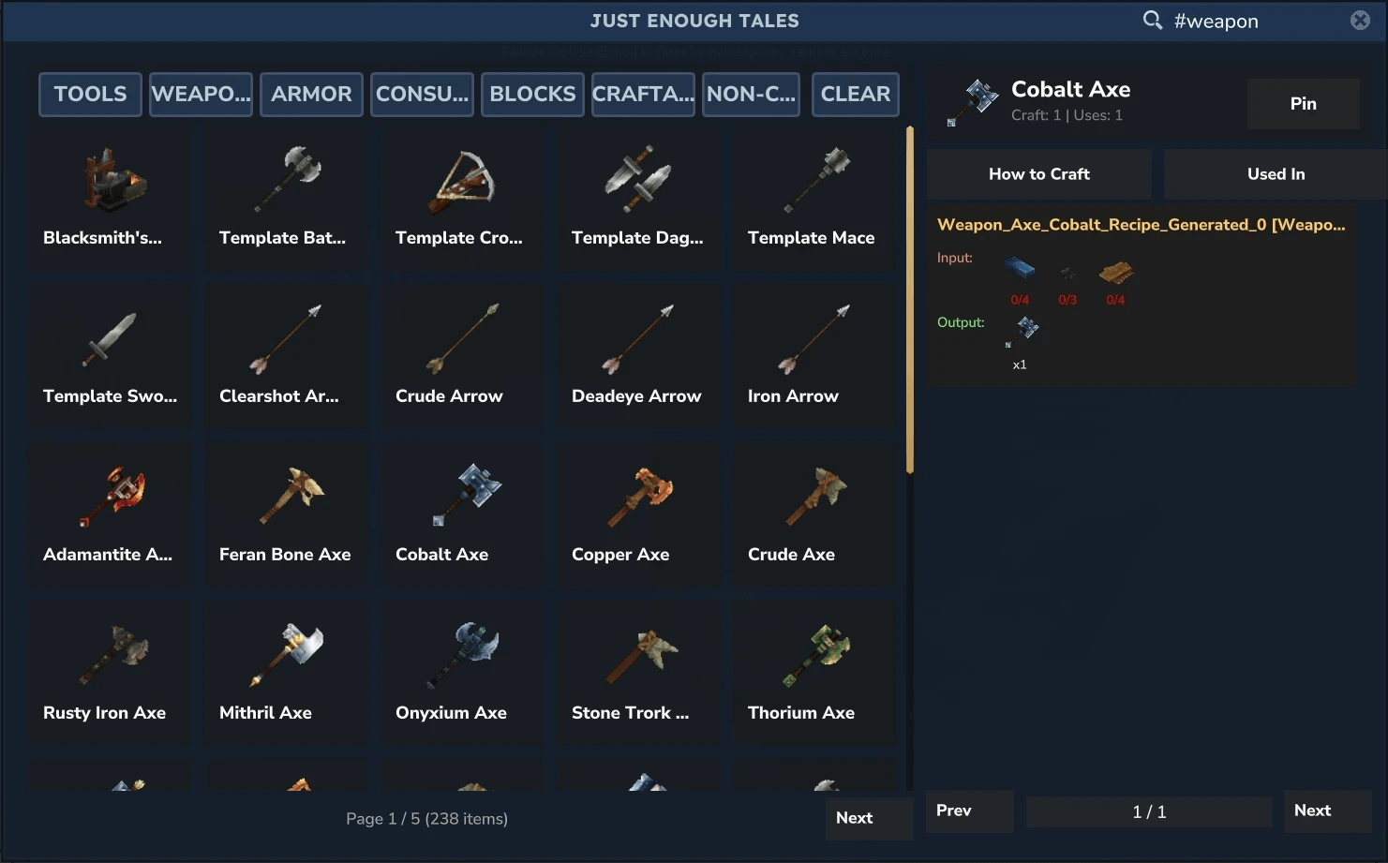This screenshot has width=1388, height=863.
Task: Switch to the Used In tab
Action: pos(1276,174)
